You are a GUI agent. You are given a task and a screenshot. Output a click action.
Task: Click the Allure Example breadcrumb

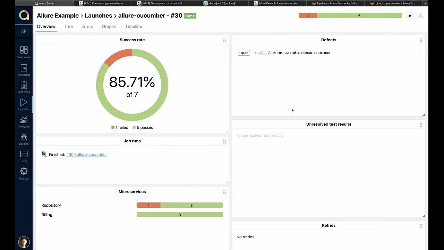tap(58, 16)
